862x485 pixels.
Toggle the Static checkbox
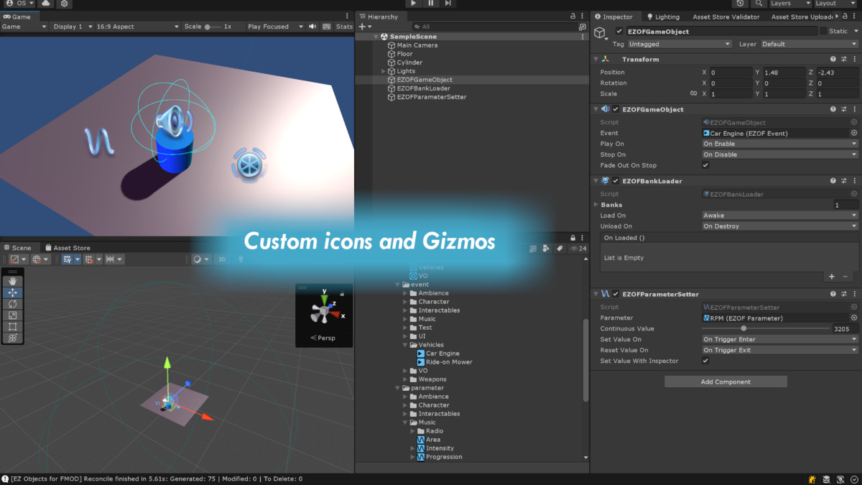823,32
